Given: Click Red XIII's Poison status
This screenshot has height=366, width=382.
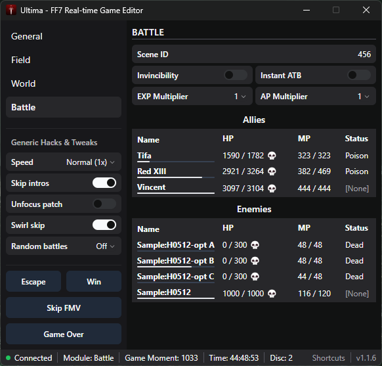Looking at the screenshot, I should [x=356, y=172].
